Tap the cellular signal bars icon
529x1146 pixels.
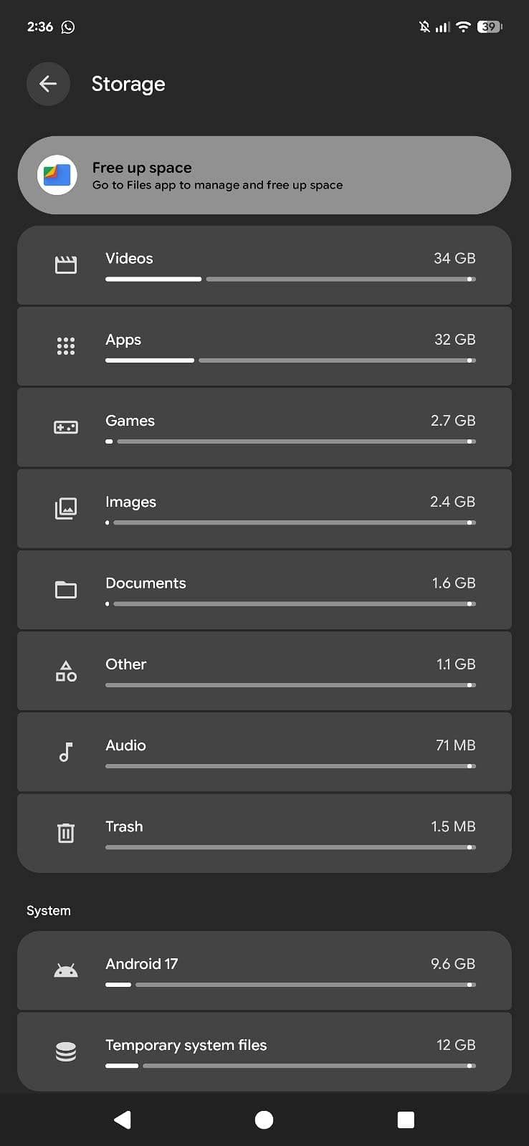point(442,27)
